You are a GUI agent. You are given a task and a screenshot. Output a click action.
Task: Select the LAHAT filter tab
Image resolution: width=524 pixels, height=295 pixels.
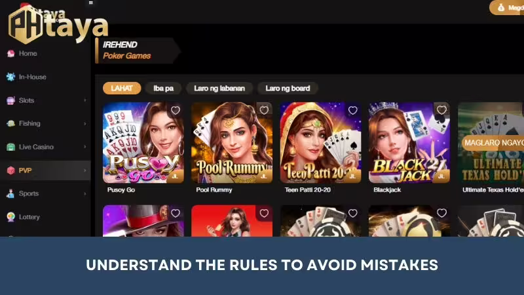click(122, 88)
